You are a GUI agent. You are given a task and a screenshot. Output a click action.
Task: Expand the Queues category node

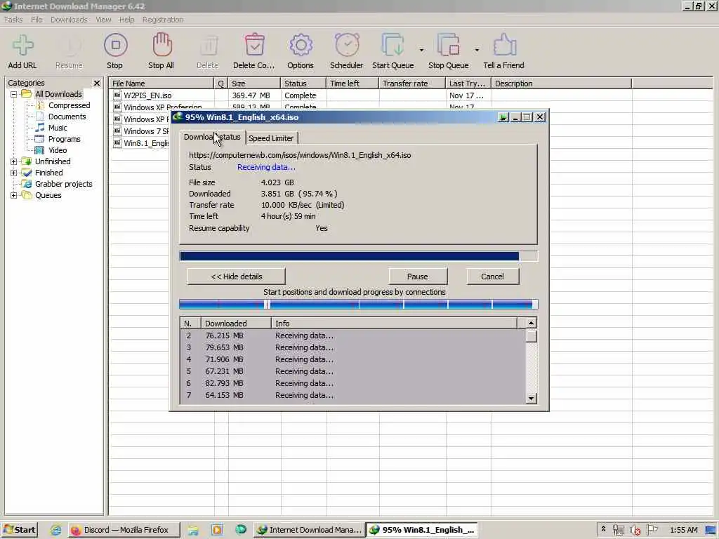coord(14,195)
